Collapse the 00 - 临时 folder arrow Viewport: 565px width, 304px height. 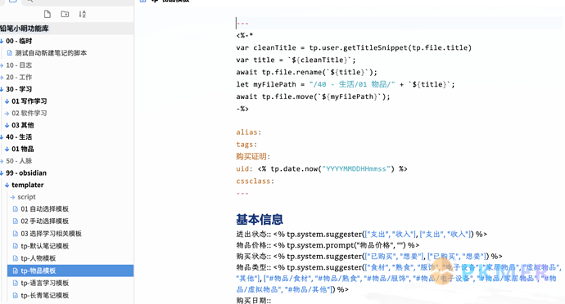pos(2,41)
